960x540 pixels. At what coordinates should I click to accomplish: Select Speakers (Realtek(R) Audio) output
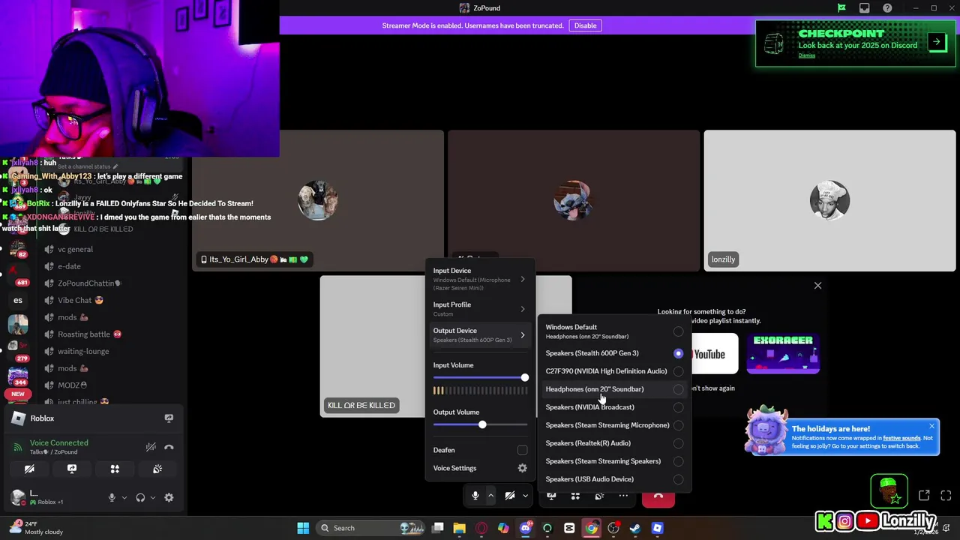pos(614,443)
